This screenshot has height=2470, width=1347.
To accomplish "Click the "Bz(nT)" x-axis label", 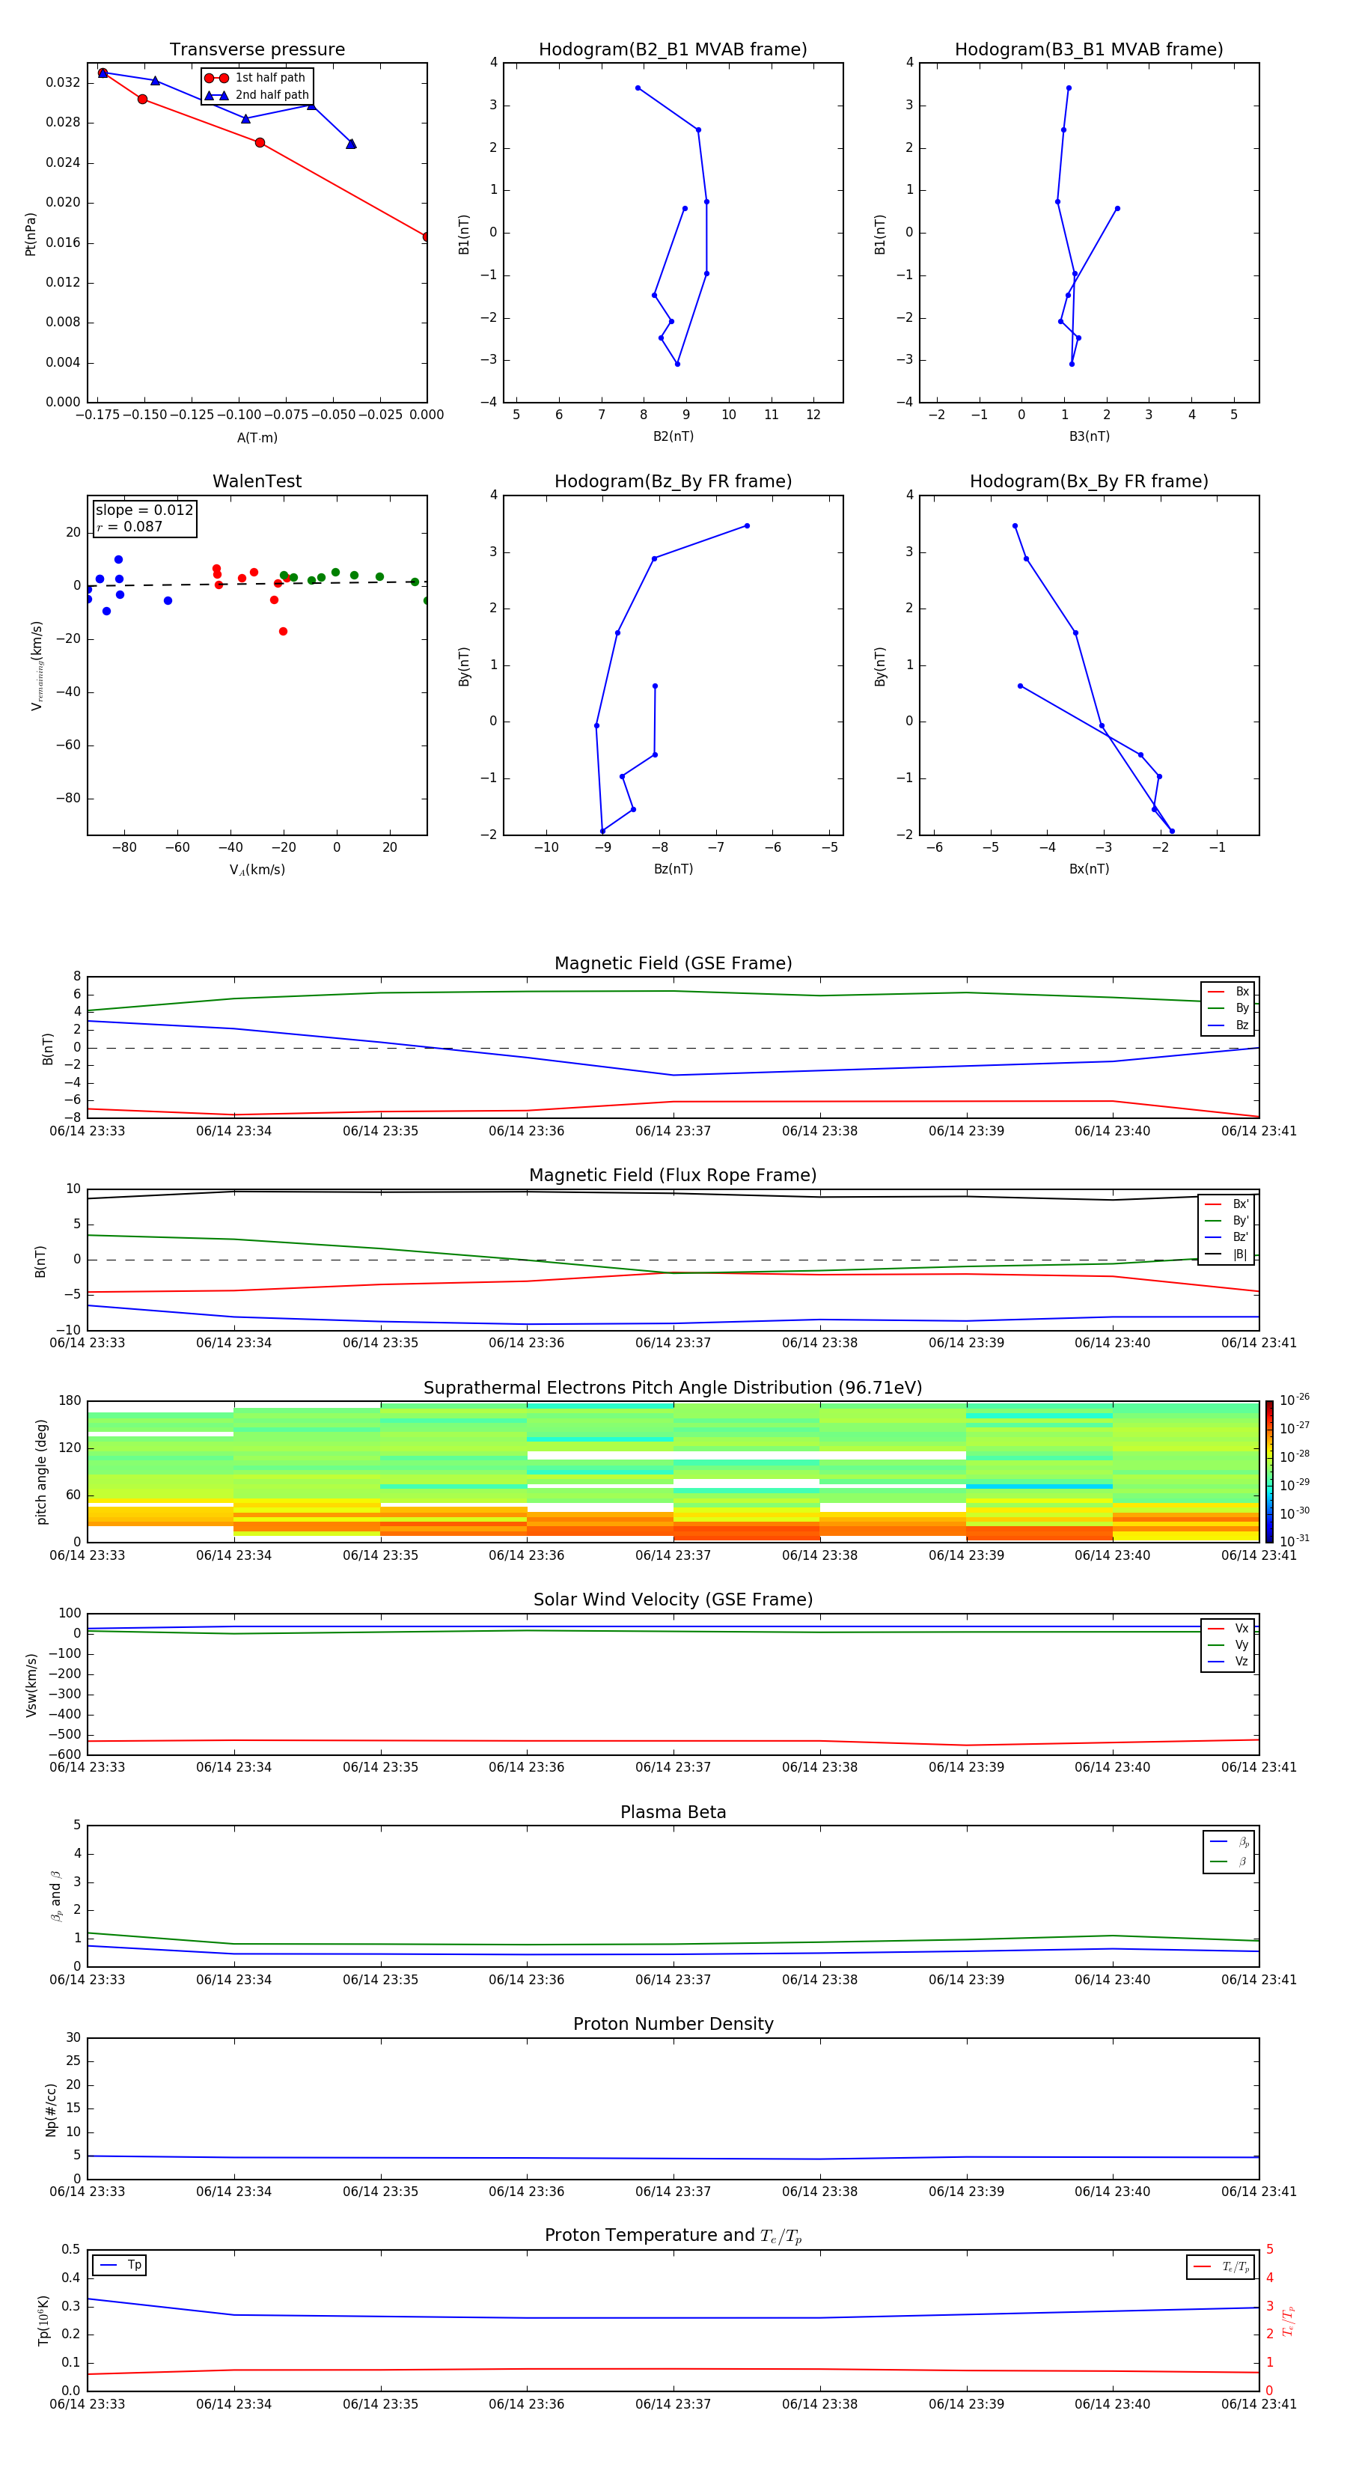I will pyautogui.click(x=673, y=869).
